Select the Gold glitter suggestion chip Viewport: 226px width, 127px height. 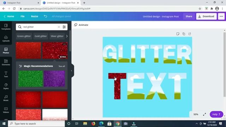41,36
